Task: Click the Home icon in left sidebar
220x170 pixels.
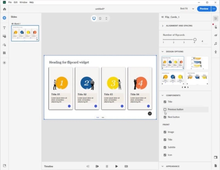Action: (x=4, y=9)
